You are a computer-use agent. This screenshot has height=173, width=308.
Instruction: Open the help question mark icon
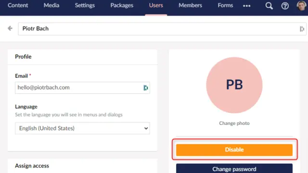click(285, 6)
